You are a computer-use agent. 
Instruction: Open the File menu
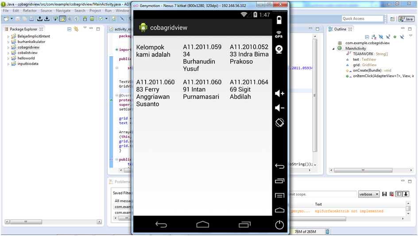click(x=6, y=11)
